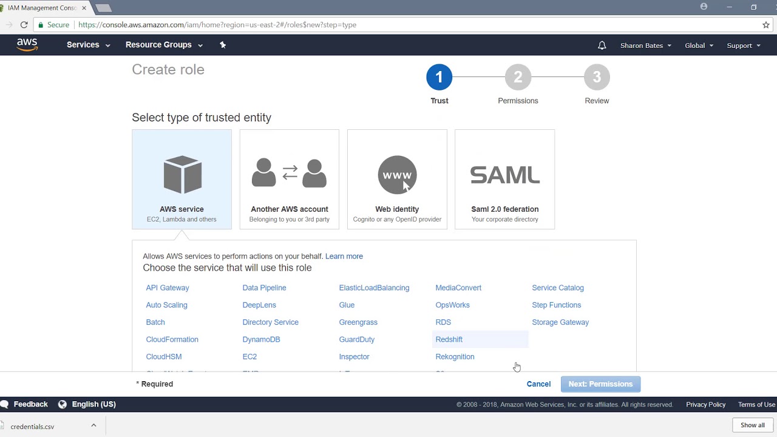Click the step 2 Permissions circle
This screenshot has width=777, height=437.
pos(518,77)
